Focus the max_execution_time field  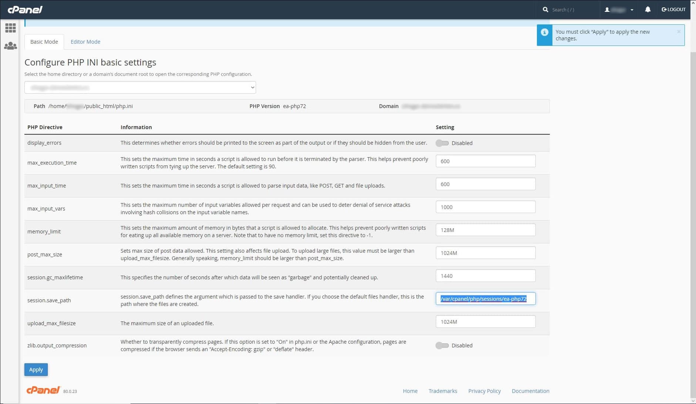click(x=485, y=161)
